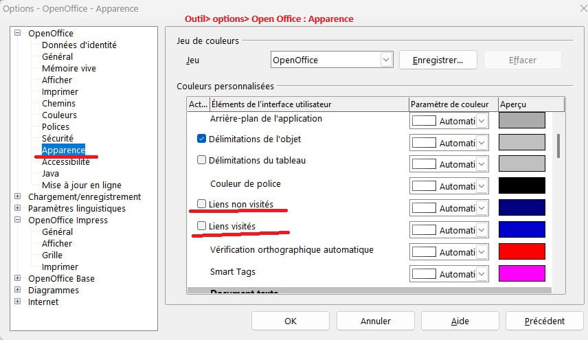Viewport: 588px width, 340px height.
Task: Select Imprimer under OpenOffice Impress
Action: coord(60,267)
